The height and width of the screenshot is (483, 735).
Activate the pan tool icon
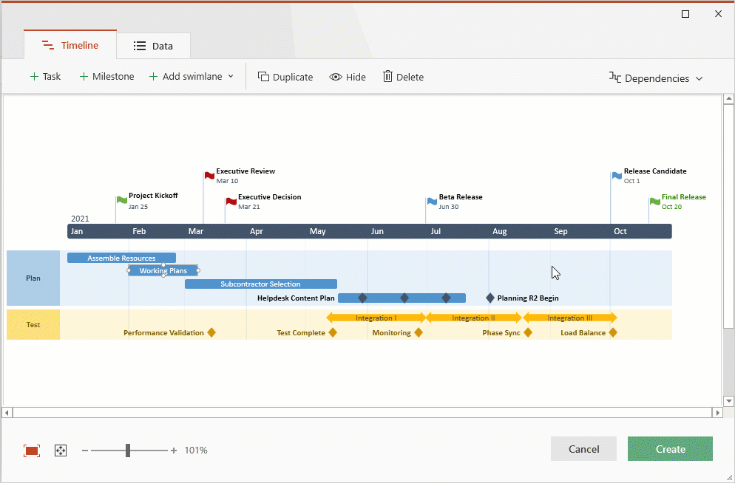[60, 450]
